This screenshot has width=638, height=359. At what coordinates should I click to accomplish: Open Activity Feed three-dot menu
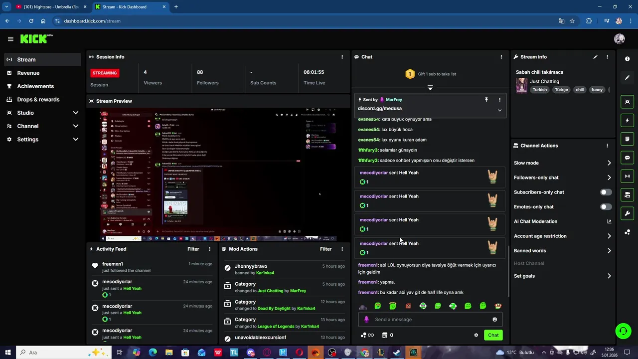click(209, 249)
